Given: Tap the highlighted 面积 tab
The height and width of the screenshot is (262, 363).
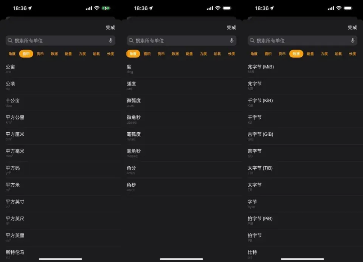Looking at the screenshot, I should tap(26, 54).
